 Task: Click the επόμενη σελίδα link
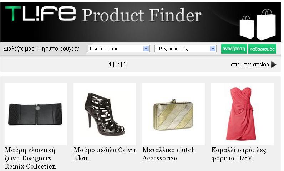250,65
